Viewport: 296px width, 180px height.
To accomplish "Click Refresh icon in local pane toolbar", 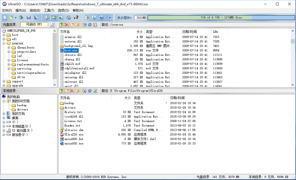I will point(95,91).
